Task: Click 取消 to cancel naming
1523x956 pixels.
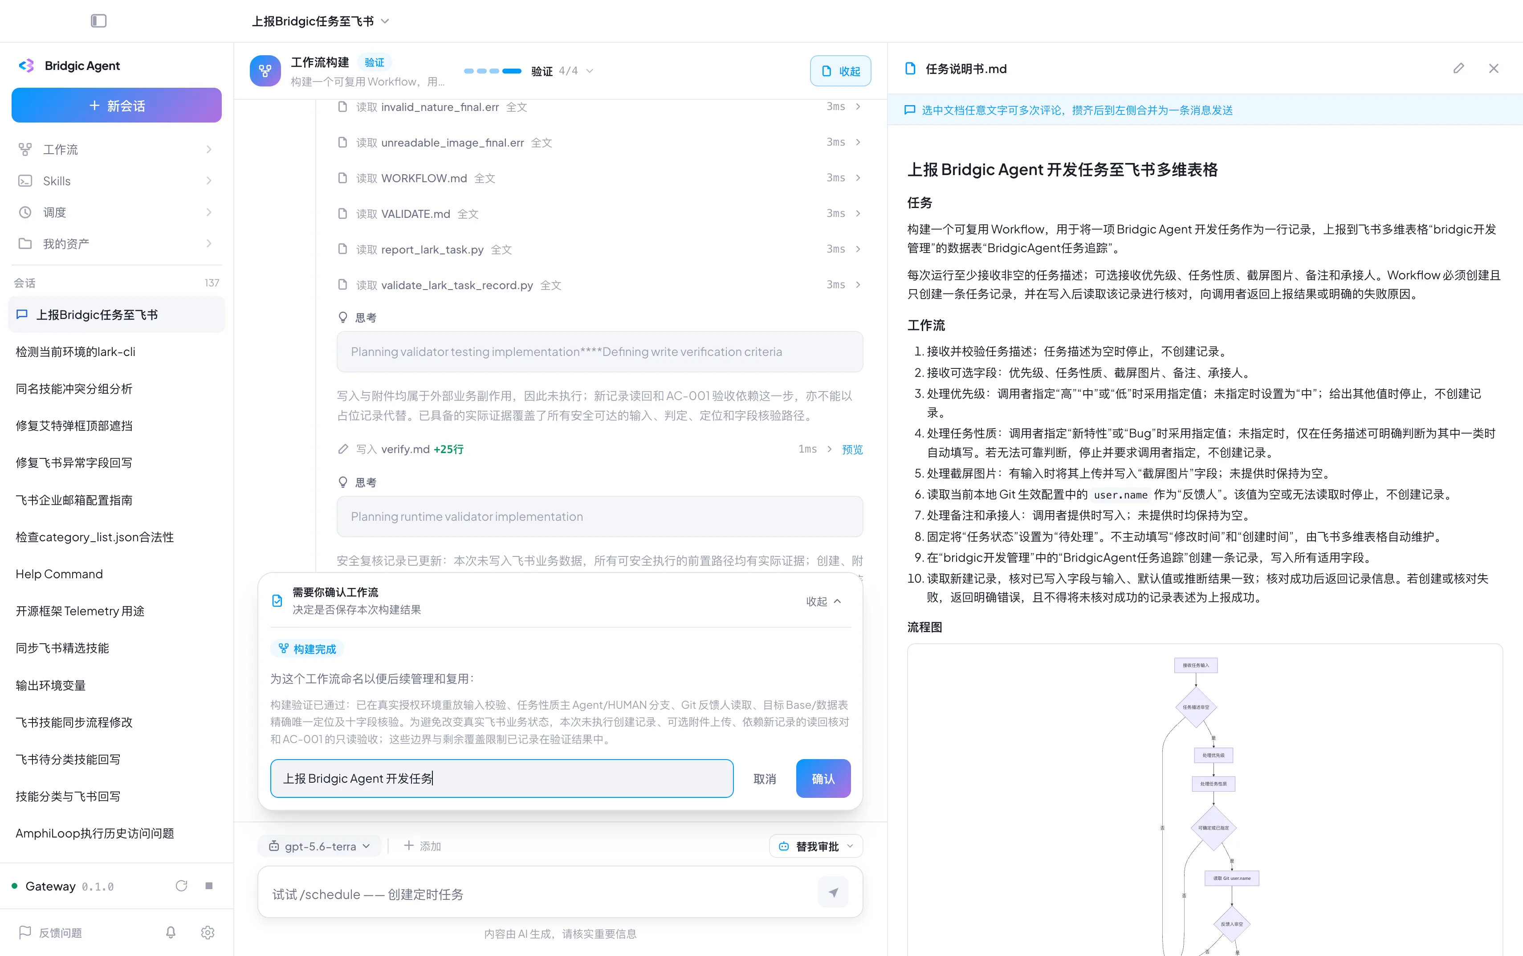Action: tap(765, 779)
